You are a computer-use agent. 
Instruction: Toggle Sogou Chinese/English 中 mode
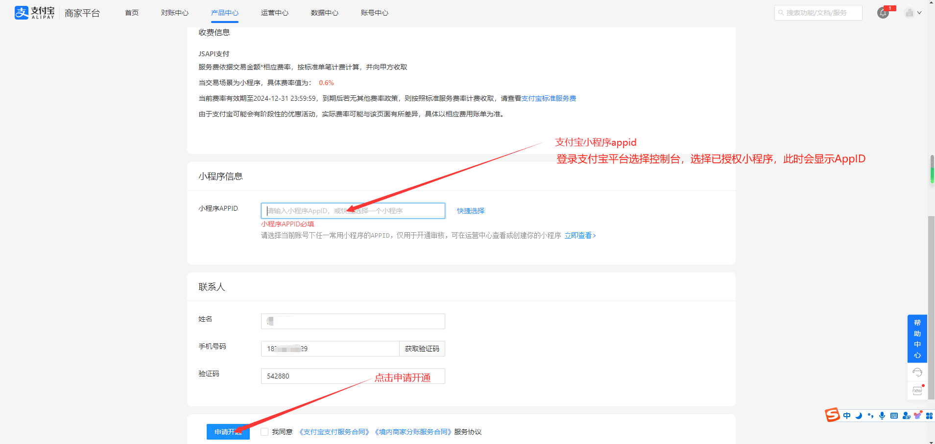pos(847,416)
